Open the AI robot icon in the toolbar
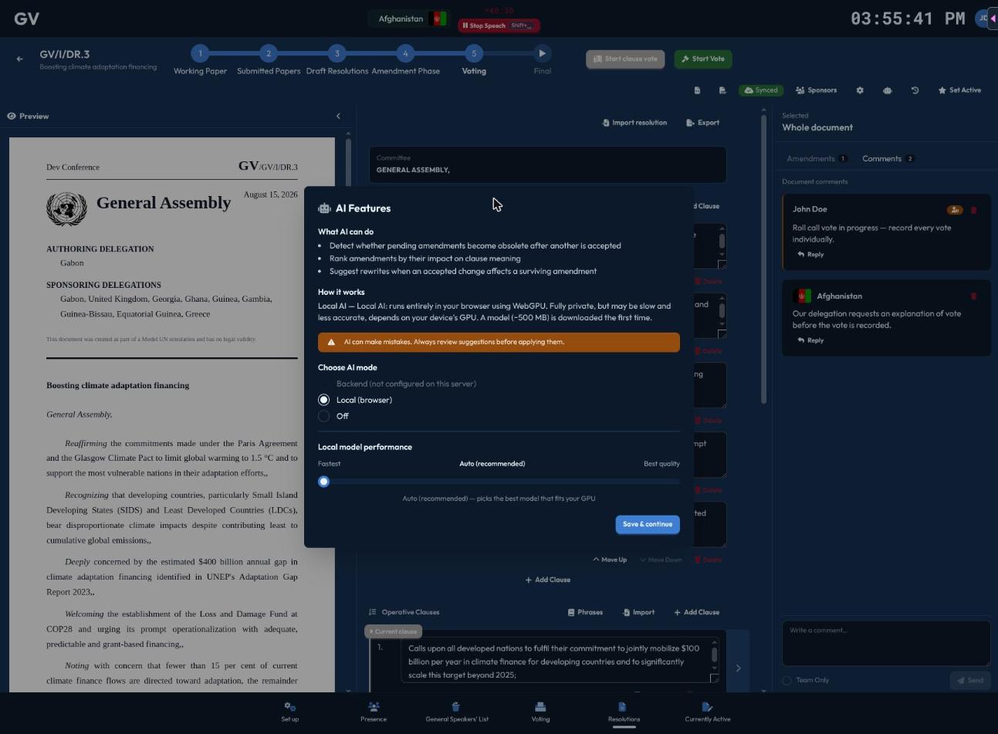This screenshot has width=998, height=734. tap(888, 90)
